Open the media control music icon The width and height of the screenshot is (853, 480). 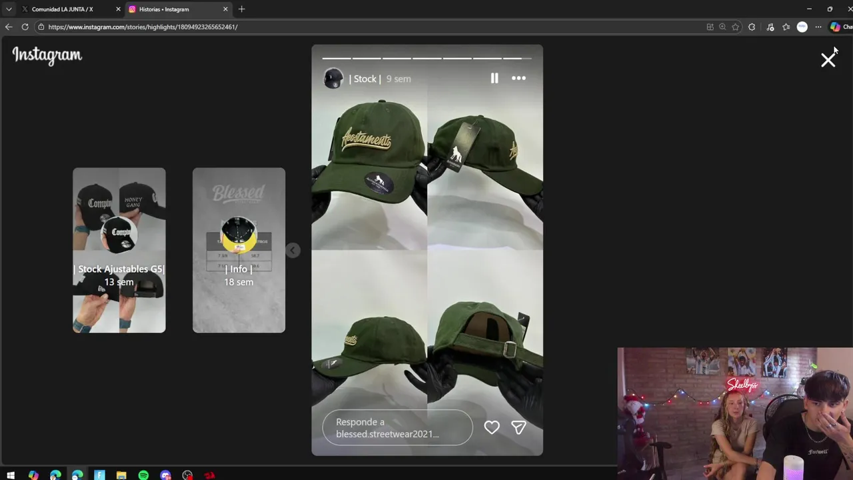[x=770, y=27]
